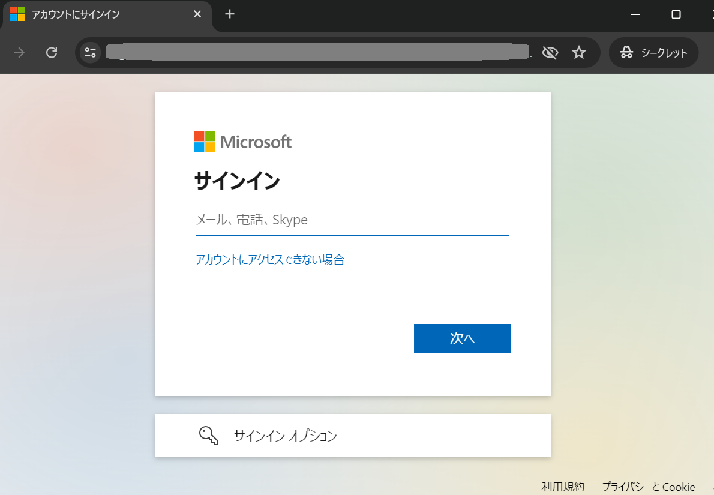This screenshot has height=495, width=714.
Task: Open アカウントにアクセスできない場合 link
Action: 271,260
